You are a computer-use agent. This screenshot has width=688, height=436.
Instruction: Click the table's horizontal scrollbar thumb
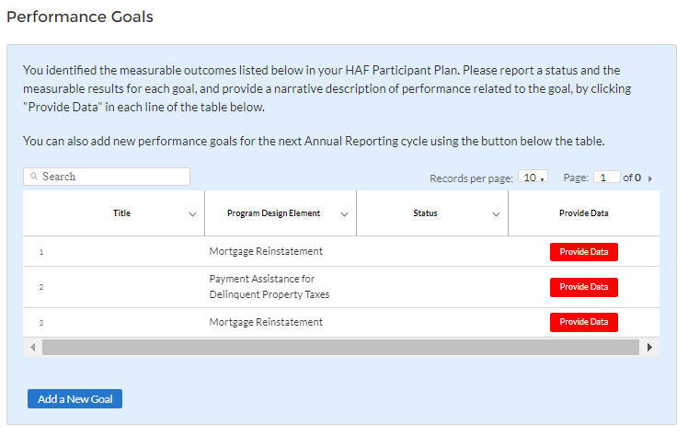340,347
